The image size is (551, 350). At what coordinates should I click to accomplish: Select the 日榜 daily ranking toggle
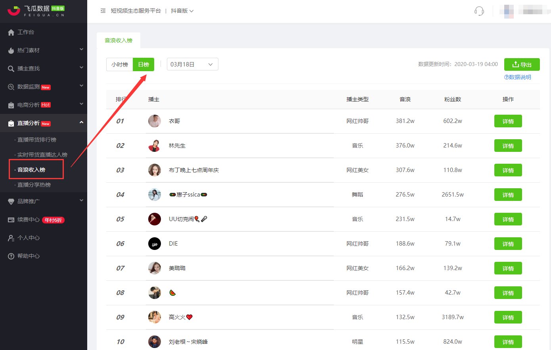coord(143,64)
